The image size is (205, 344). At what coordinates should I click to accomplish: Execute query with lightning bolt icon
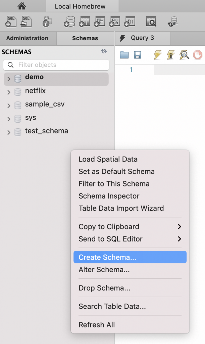pyautogui.click(x=157, y=55)
